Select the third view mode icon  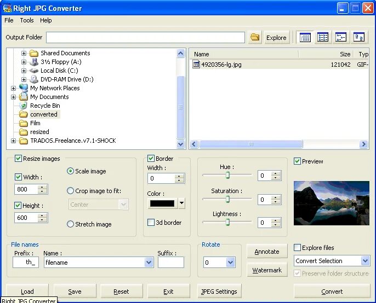pyautogui.click(x=341, y=37)
